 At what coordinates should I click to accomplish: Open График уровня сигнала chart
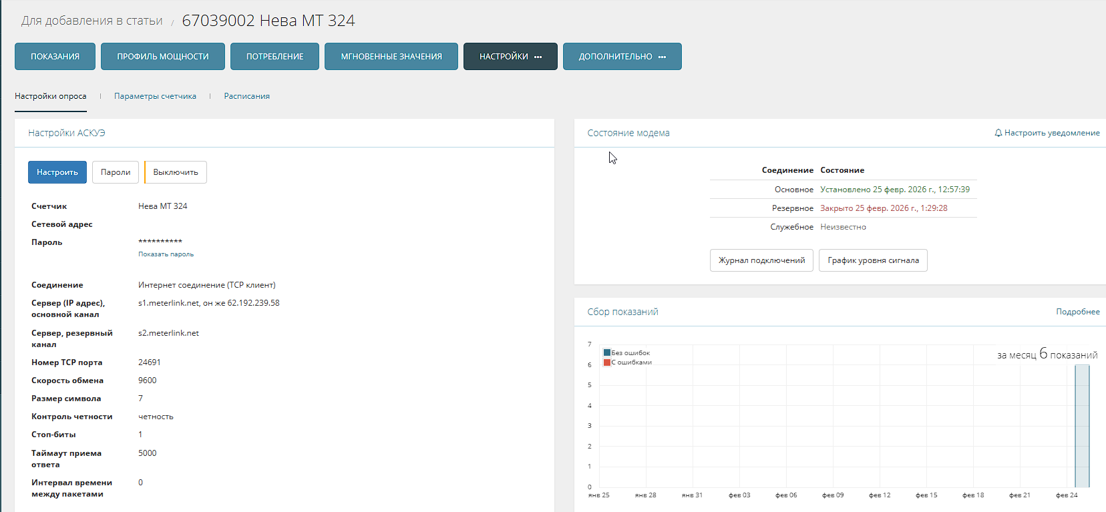tap(873, 260)
